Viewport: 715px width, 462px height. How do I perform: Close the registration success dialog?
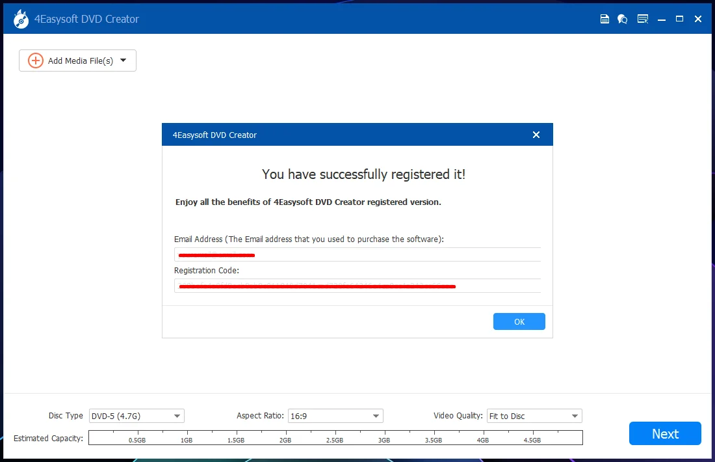click(536, 135)
